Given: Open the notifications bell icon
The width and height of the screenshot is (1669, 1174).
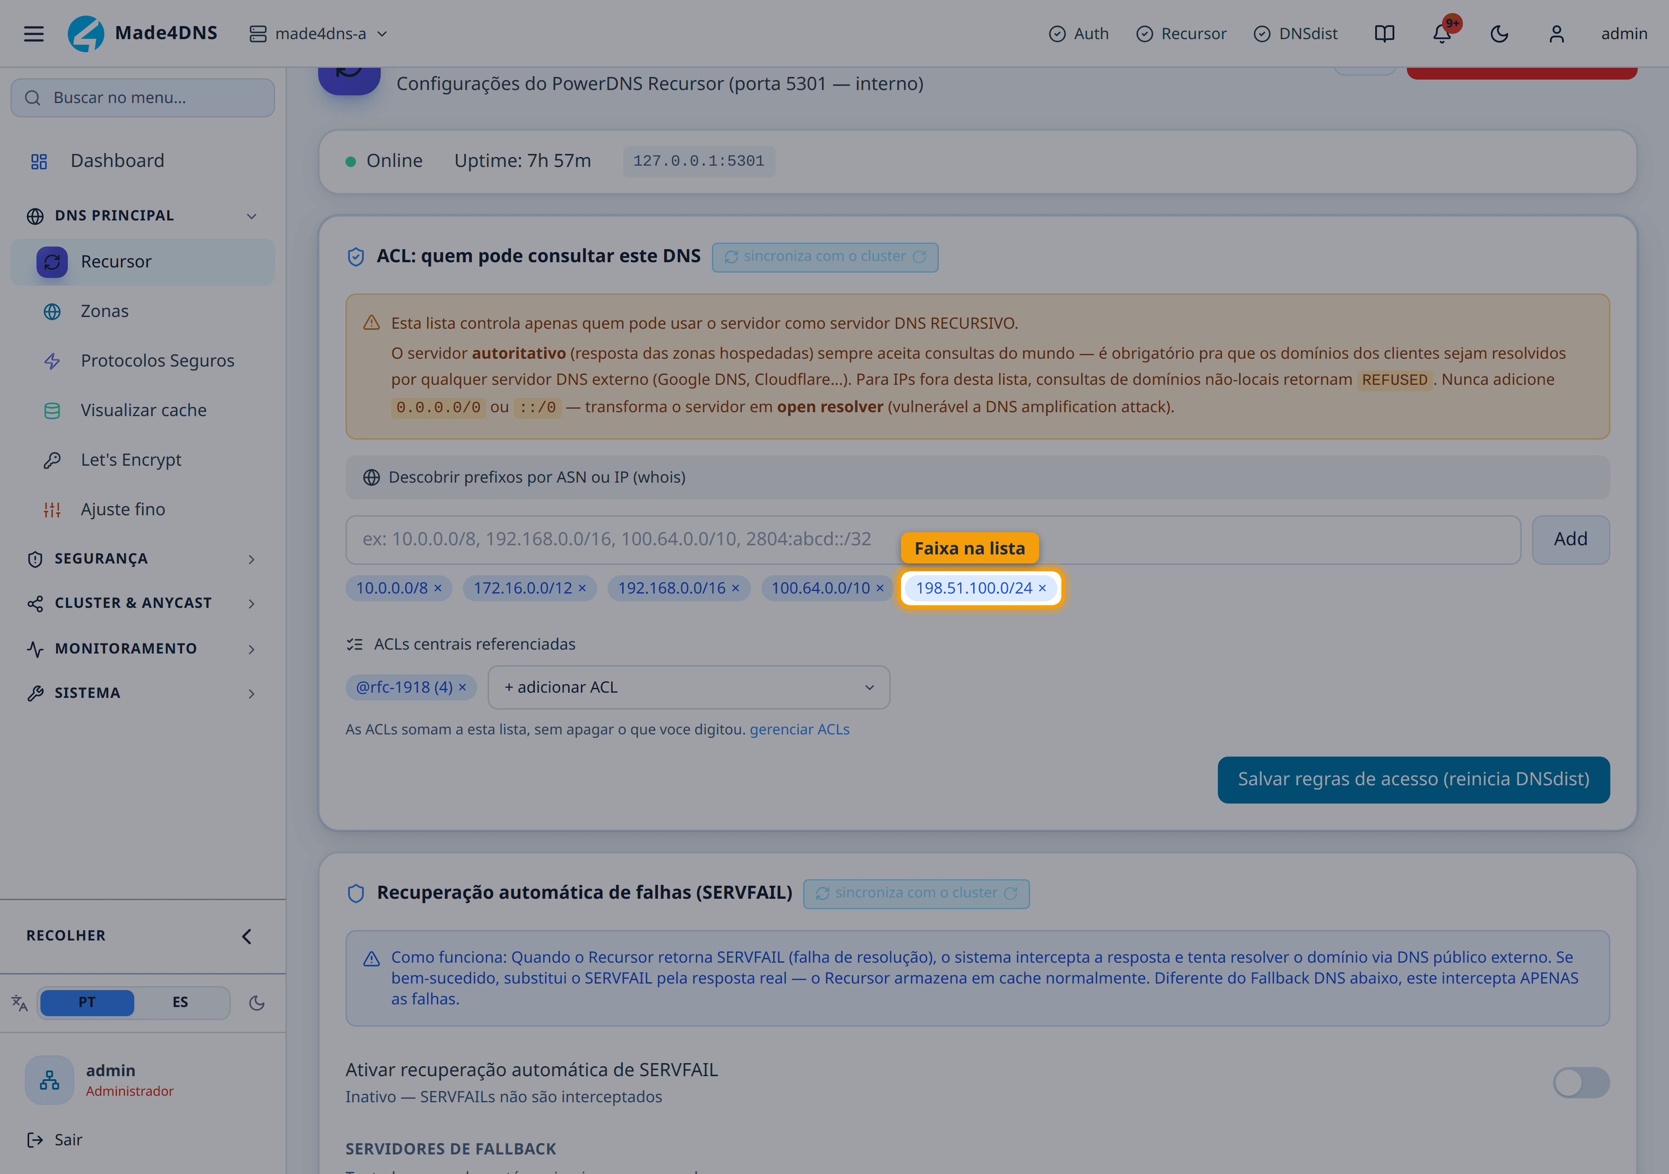Looking at the screenshot, I should [x=1442, y=33].
